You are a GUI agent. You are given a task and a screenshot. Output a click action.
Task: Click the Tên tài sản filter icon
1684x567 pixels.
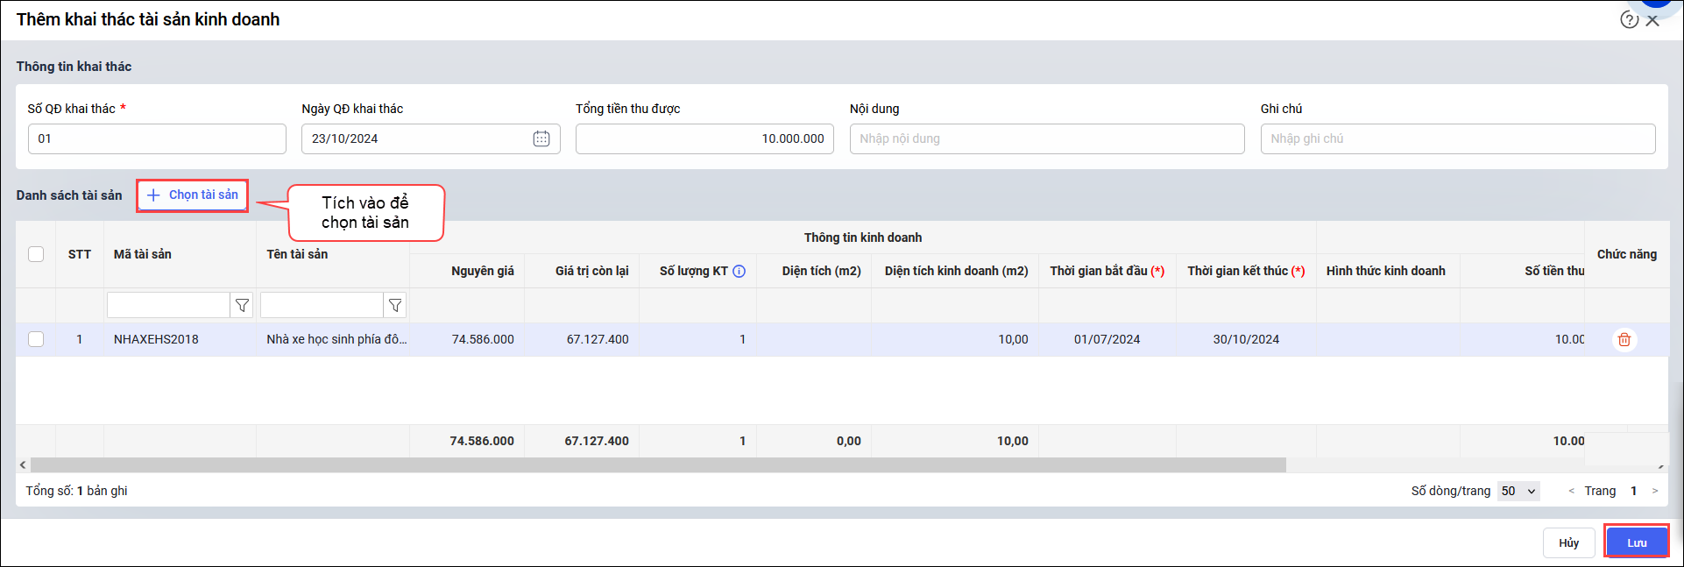395,305
